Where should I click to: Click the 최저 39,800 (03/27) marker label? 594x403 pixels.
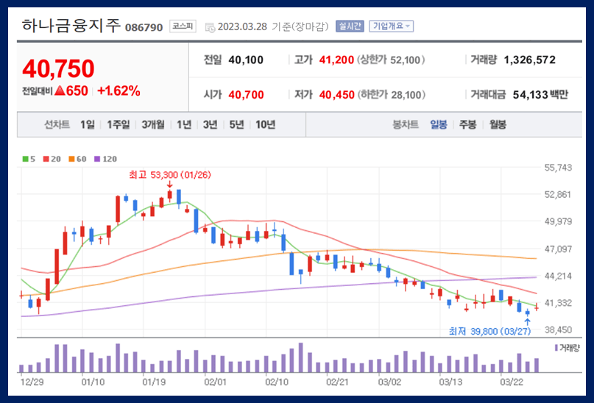click(x=489, y=332)
